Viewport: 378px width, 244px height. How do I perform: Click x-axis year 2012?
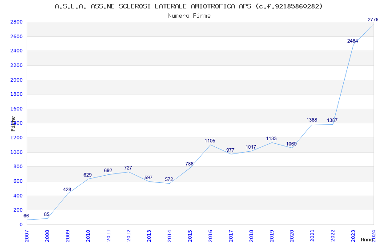(129, 236)
